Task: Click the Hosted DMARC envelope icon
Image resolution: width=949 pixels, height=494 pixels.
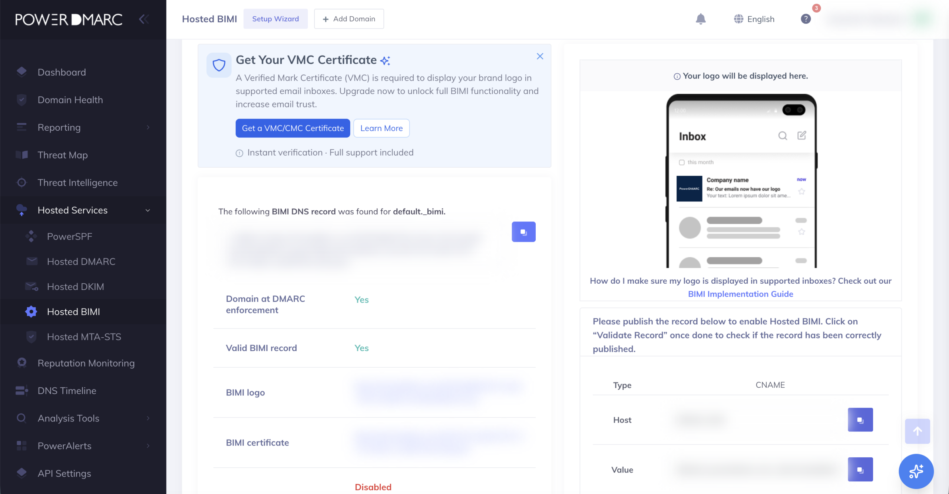Action: [x=32, y=261]
